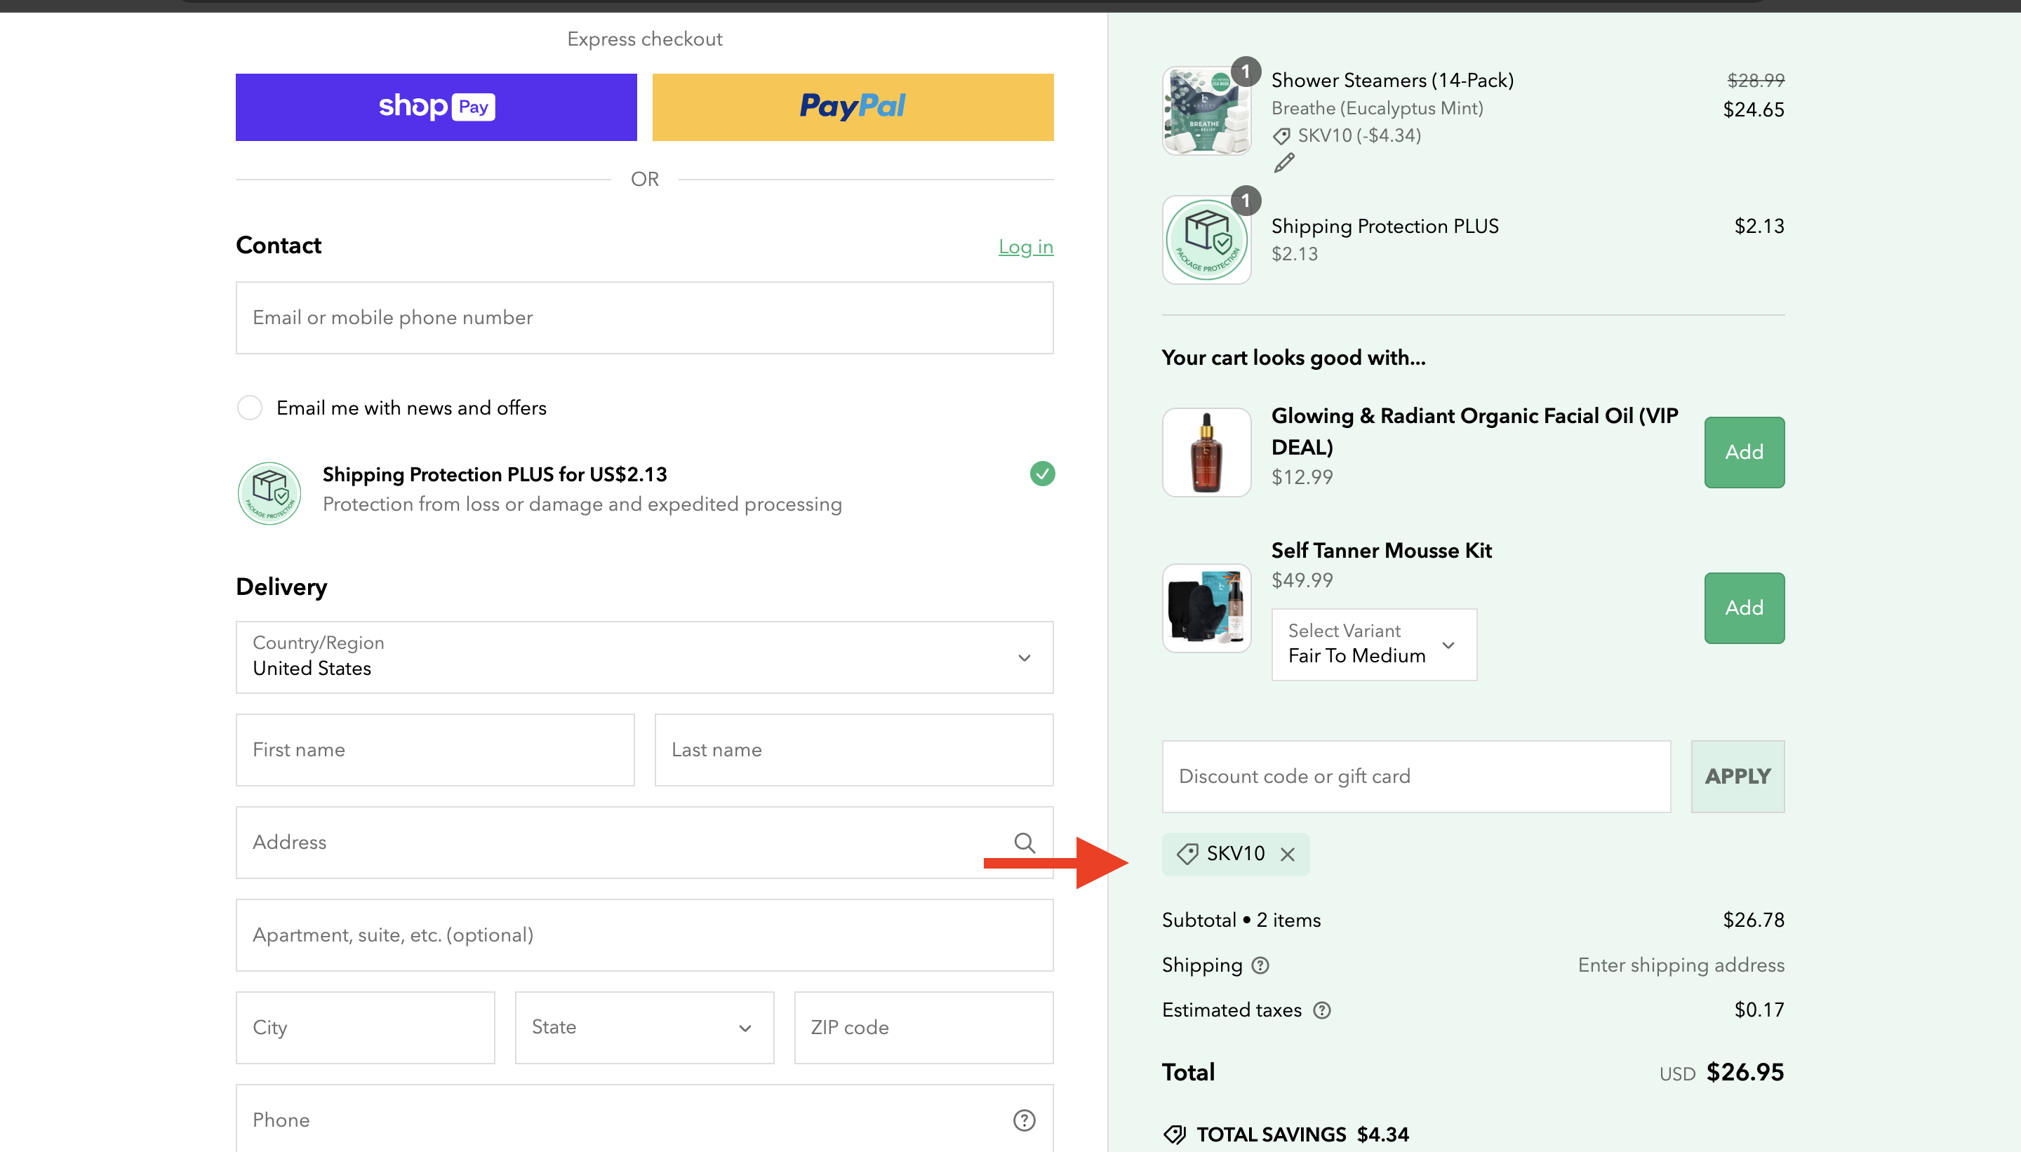Open the Select Variant Fair To Medium dropdown
This screenshot has width=2021, height=1152.
pos(1373,644)
